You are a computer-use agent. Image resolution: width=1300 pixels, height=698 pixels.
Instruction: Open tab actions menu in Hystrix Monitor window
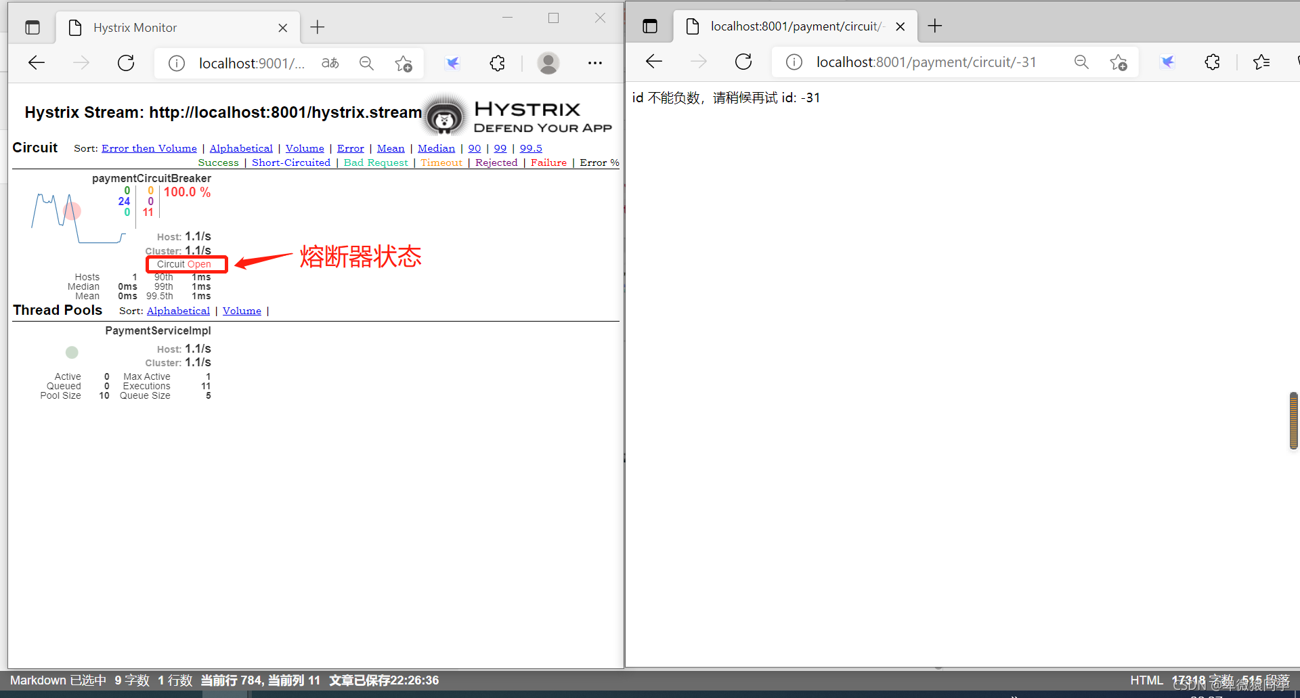(32, 28)
